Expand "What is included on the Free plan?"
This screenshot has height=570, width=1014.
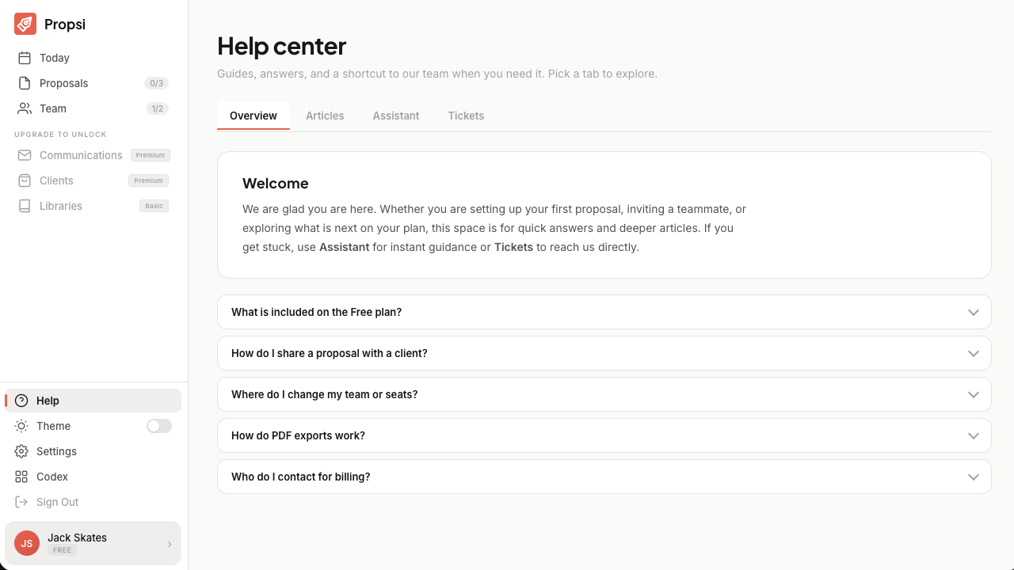click(604, 312)
